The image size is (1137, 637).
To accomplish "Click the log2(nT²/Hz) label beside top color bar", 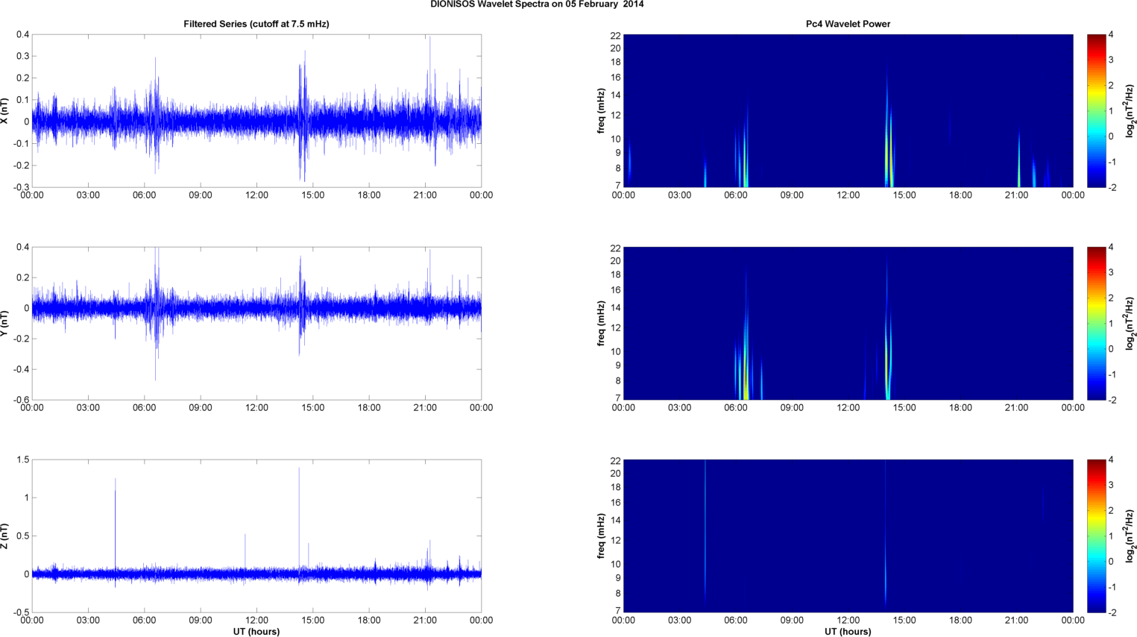I will (1130, 111).
